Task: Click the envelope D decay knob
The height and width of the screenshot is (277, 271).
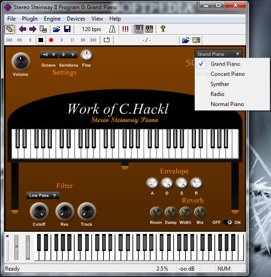Action: 167,183
